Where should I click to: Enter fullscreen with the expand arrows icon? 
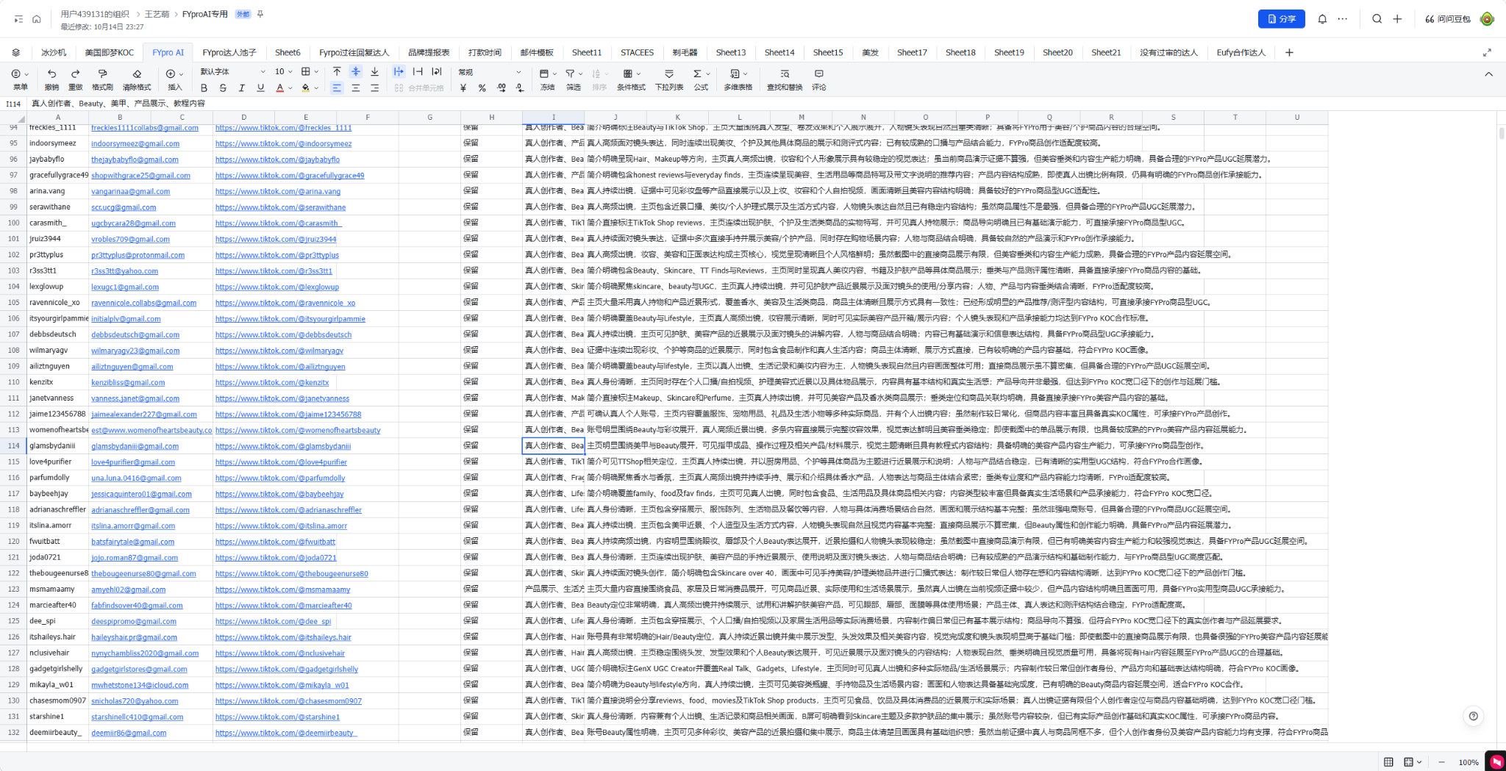click(x=1487, y=52)
